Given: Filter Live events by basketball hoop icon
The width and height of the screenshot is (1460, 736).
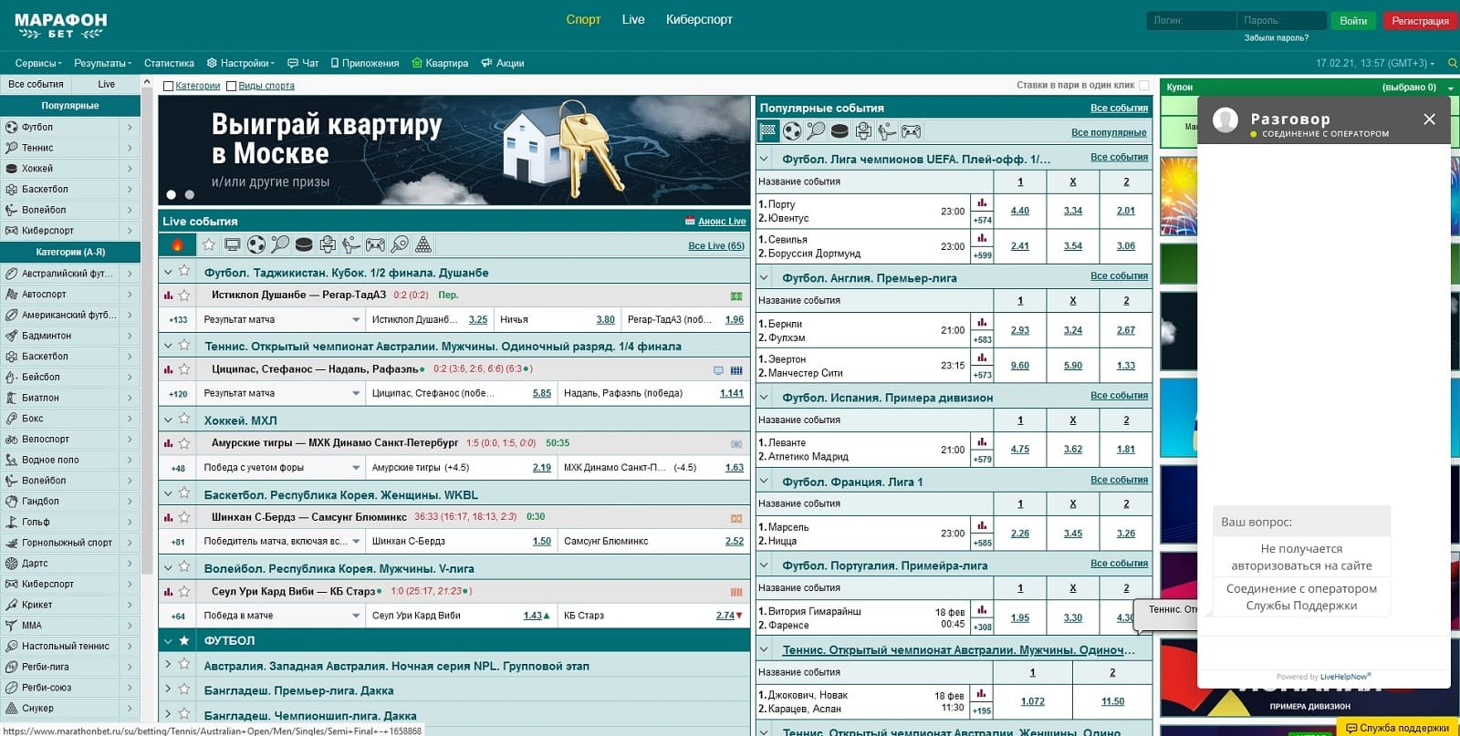Looking at the screenshot, I should (328, 244).
